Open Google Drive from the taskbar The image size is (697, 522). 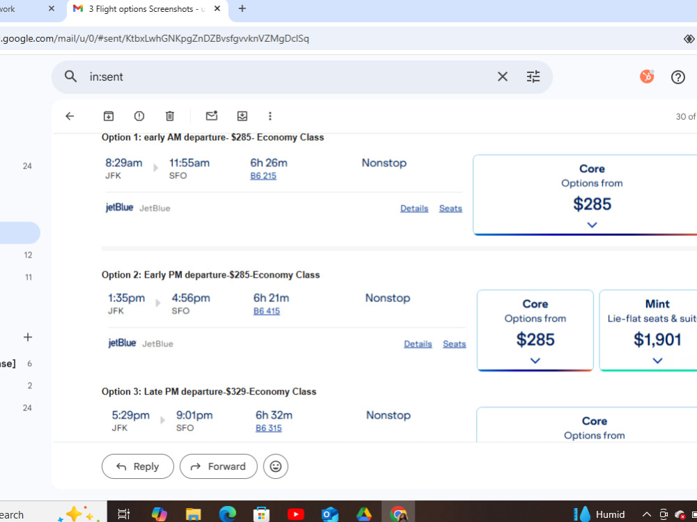[364, 514]
